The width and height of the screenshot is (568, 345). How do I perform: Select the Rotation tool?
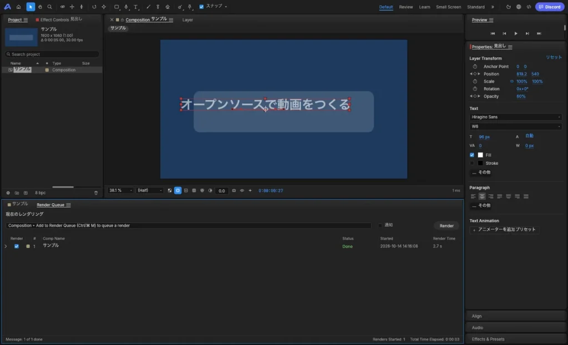tap(94, 7)
